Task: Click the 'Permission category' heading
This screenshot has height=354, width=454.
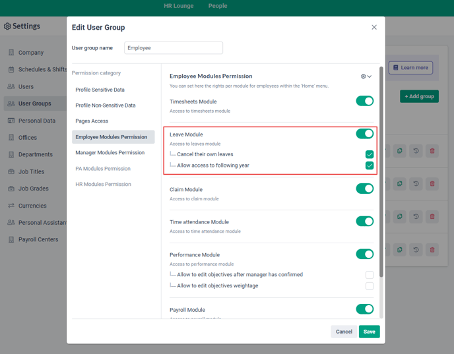Action: coord(96,73)
